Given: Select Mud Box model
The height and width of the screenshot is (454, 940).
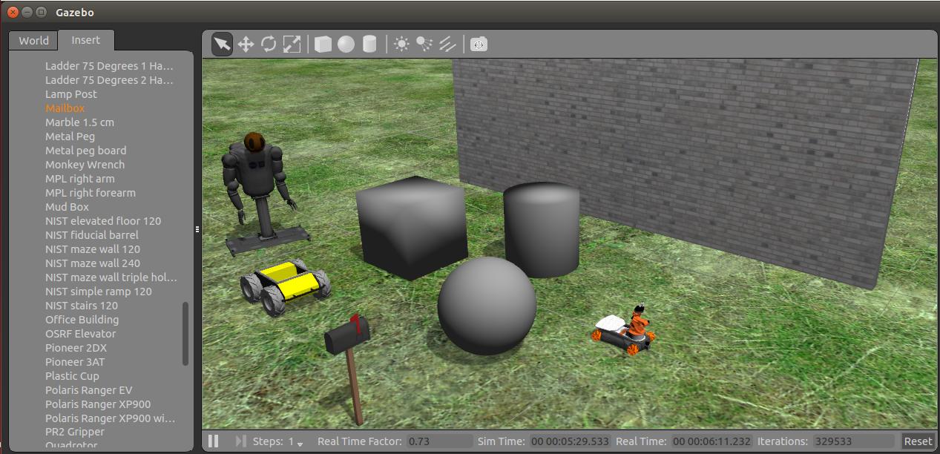Looking at the screenshot, I should 68,206.
